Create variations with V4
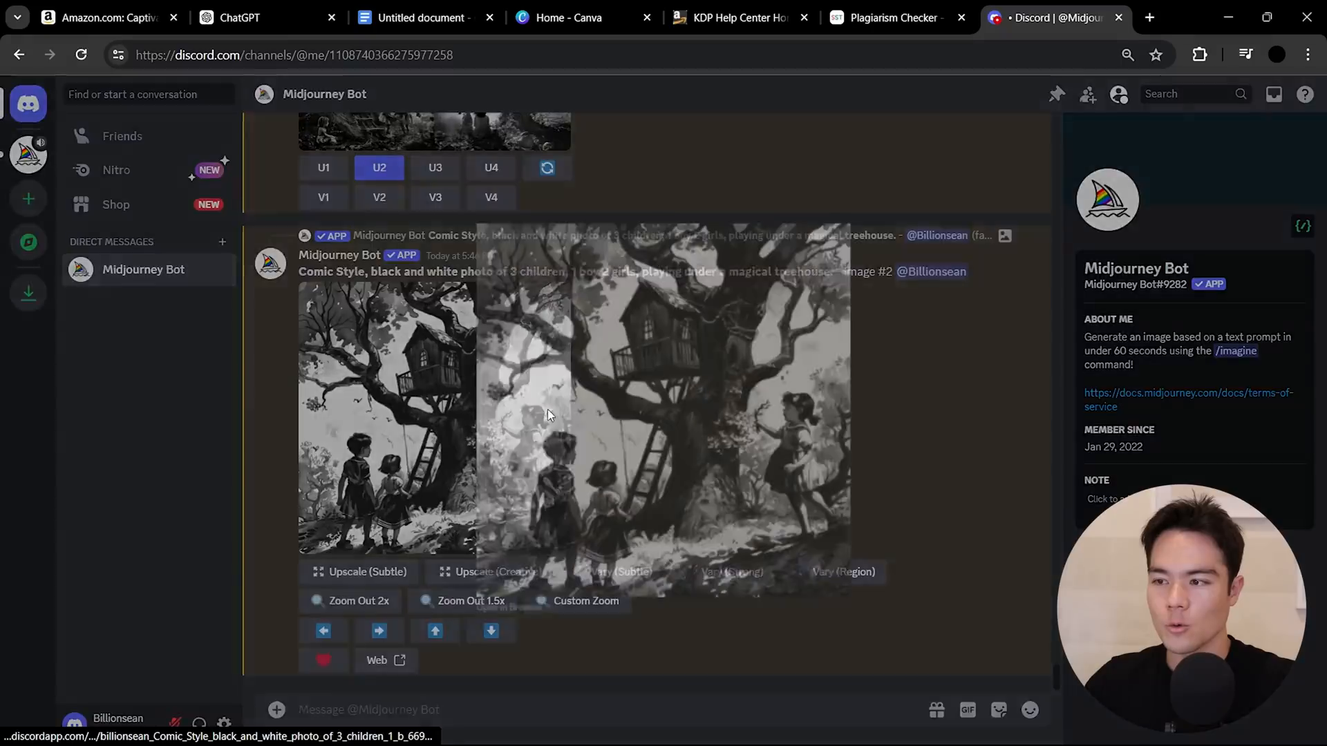This screenshot has height=746, width=1327. 491,198
